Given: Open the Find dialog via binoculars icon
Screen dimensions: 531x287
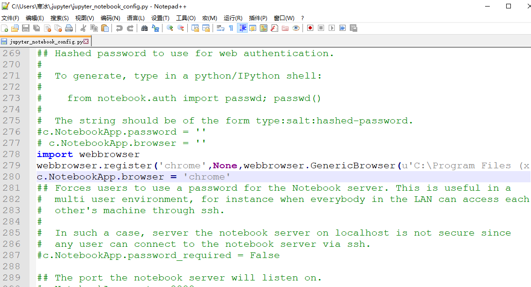Looking at the screenshot, I should point(145,28).
